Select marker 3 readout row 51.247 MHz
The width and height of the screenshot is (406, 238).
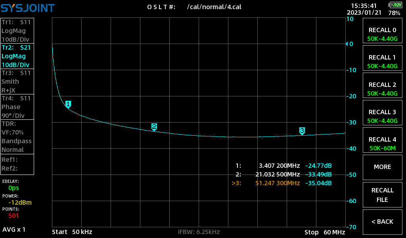[x=282, y=183]
